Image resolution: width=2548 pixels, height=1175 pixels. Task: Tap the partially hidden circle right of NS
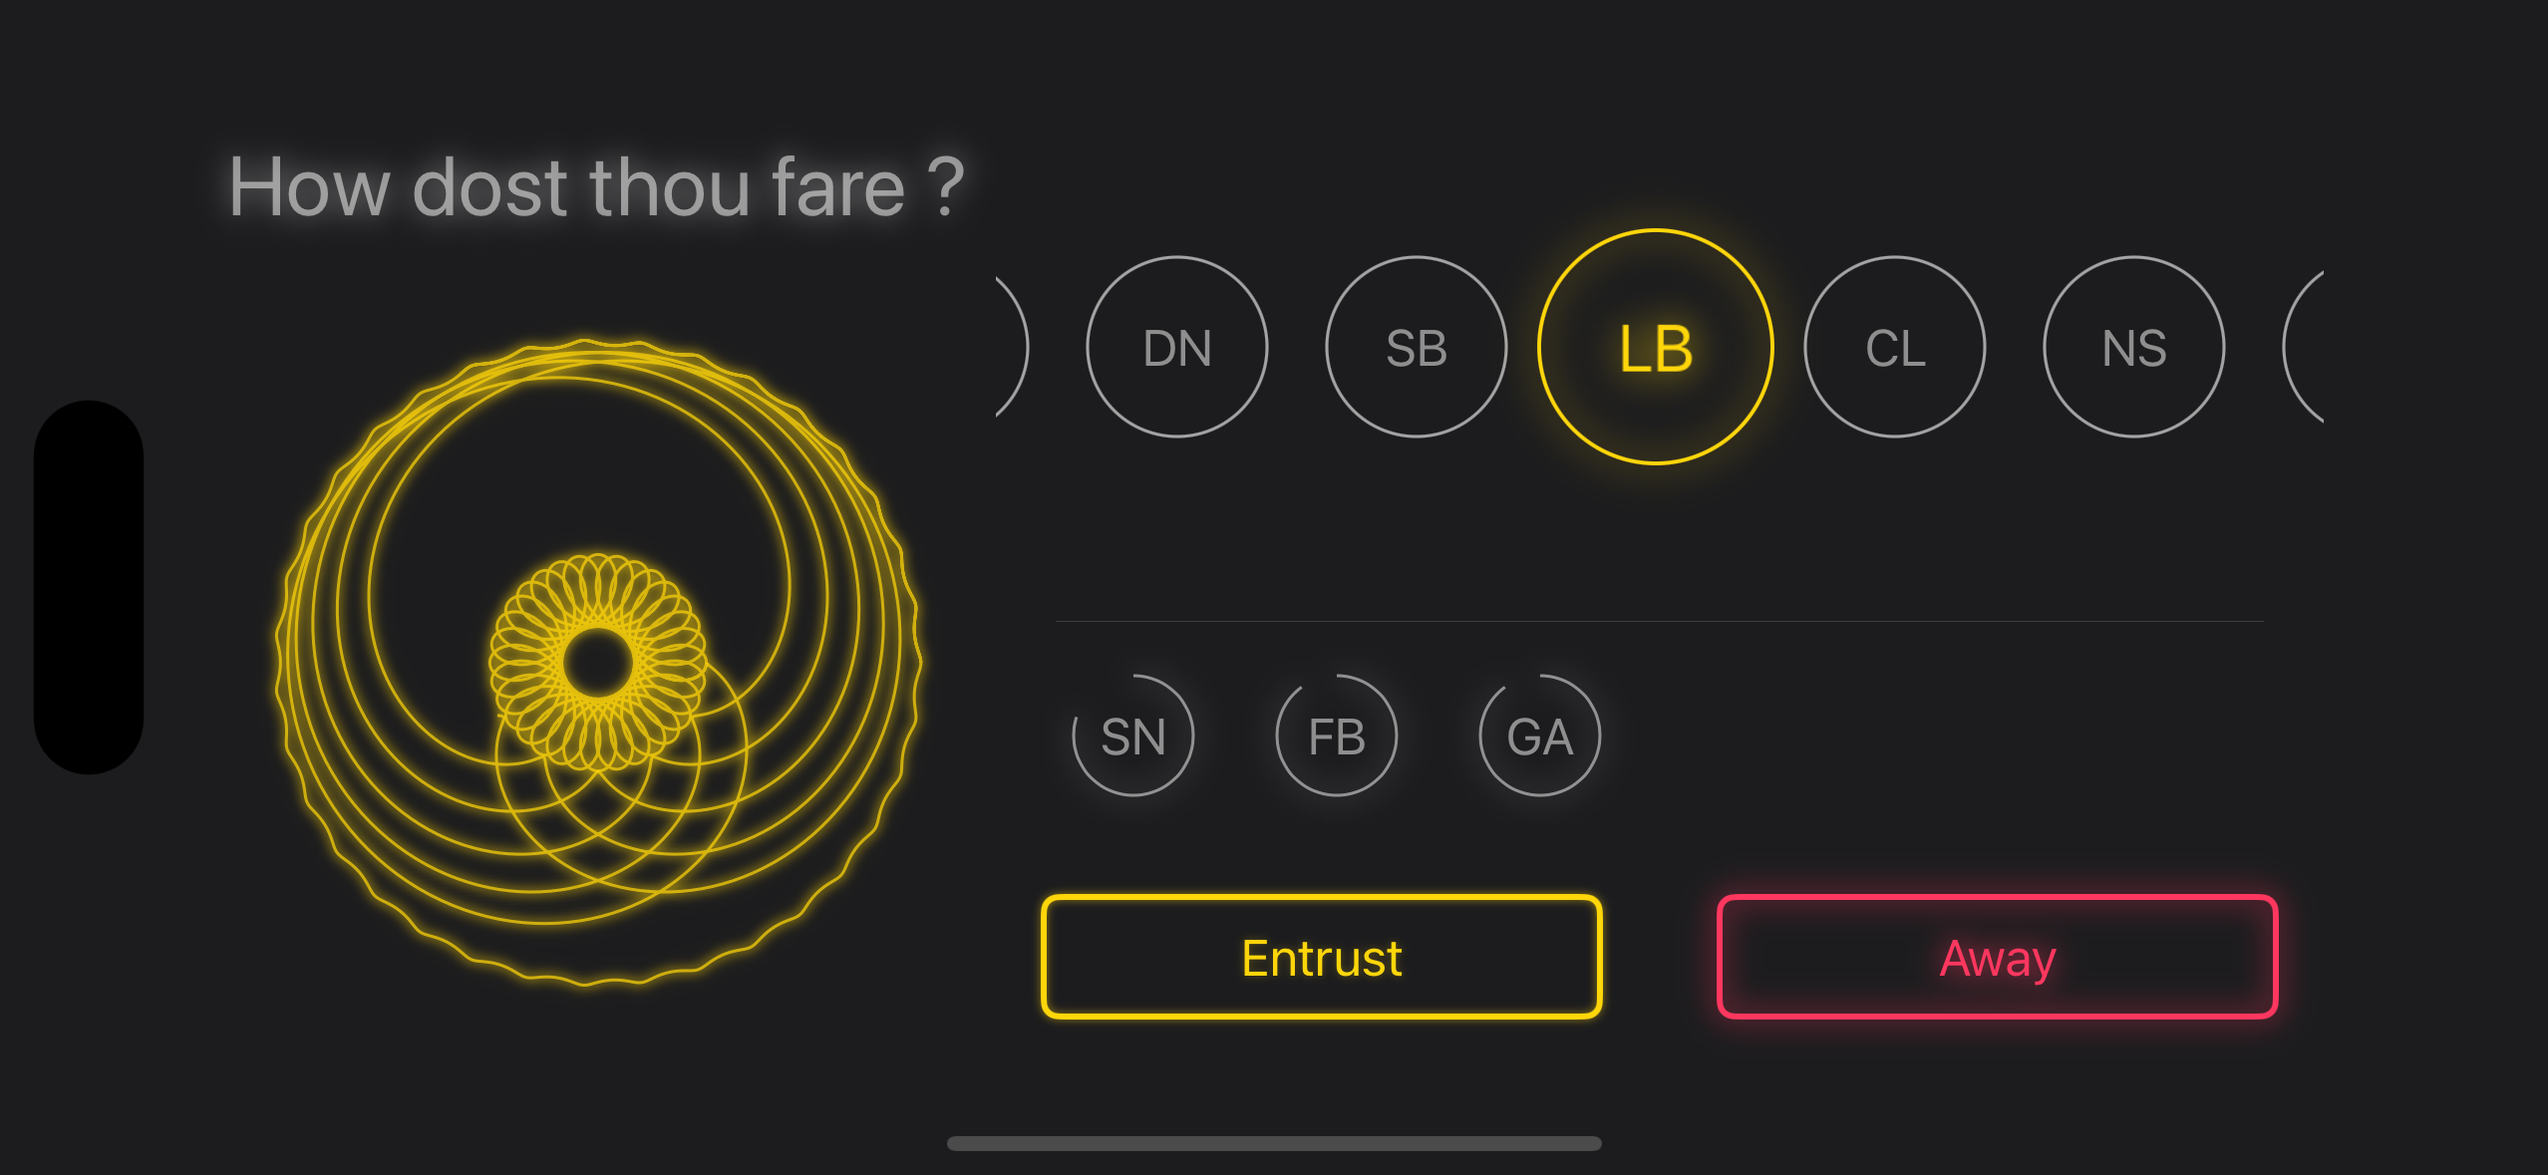pyautogui.click(x=2307, y=347)
